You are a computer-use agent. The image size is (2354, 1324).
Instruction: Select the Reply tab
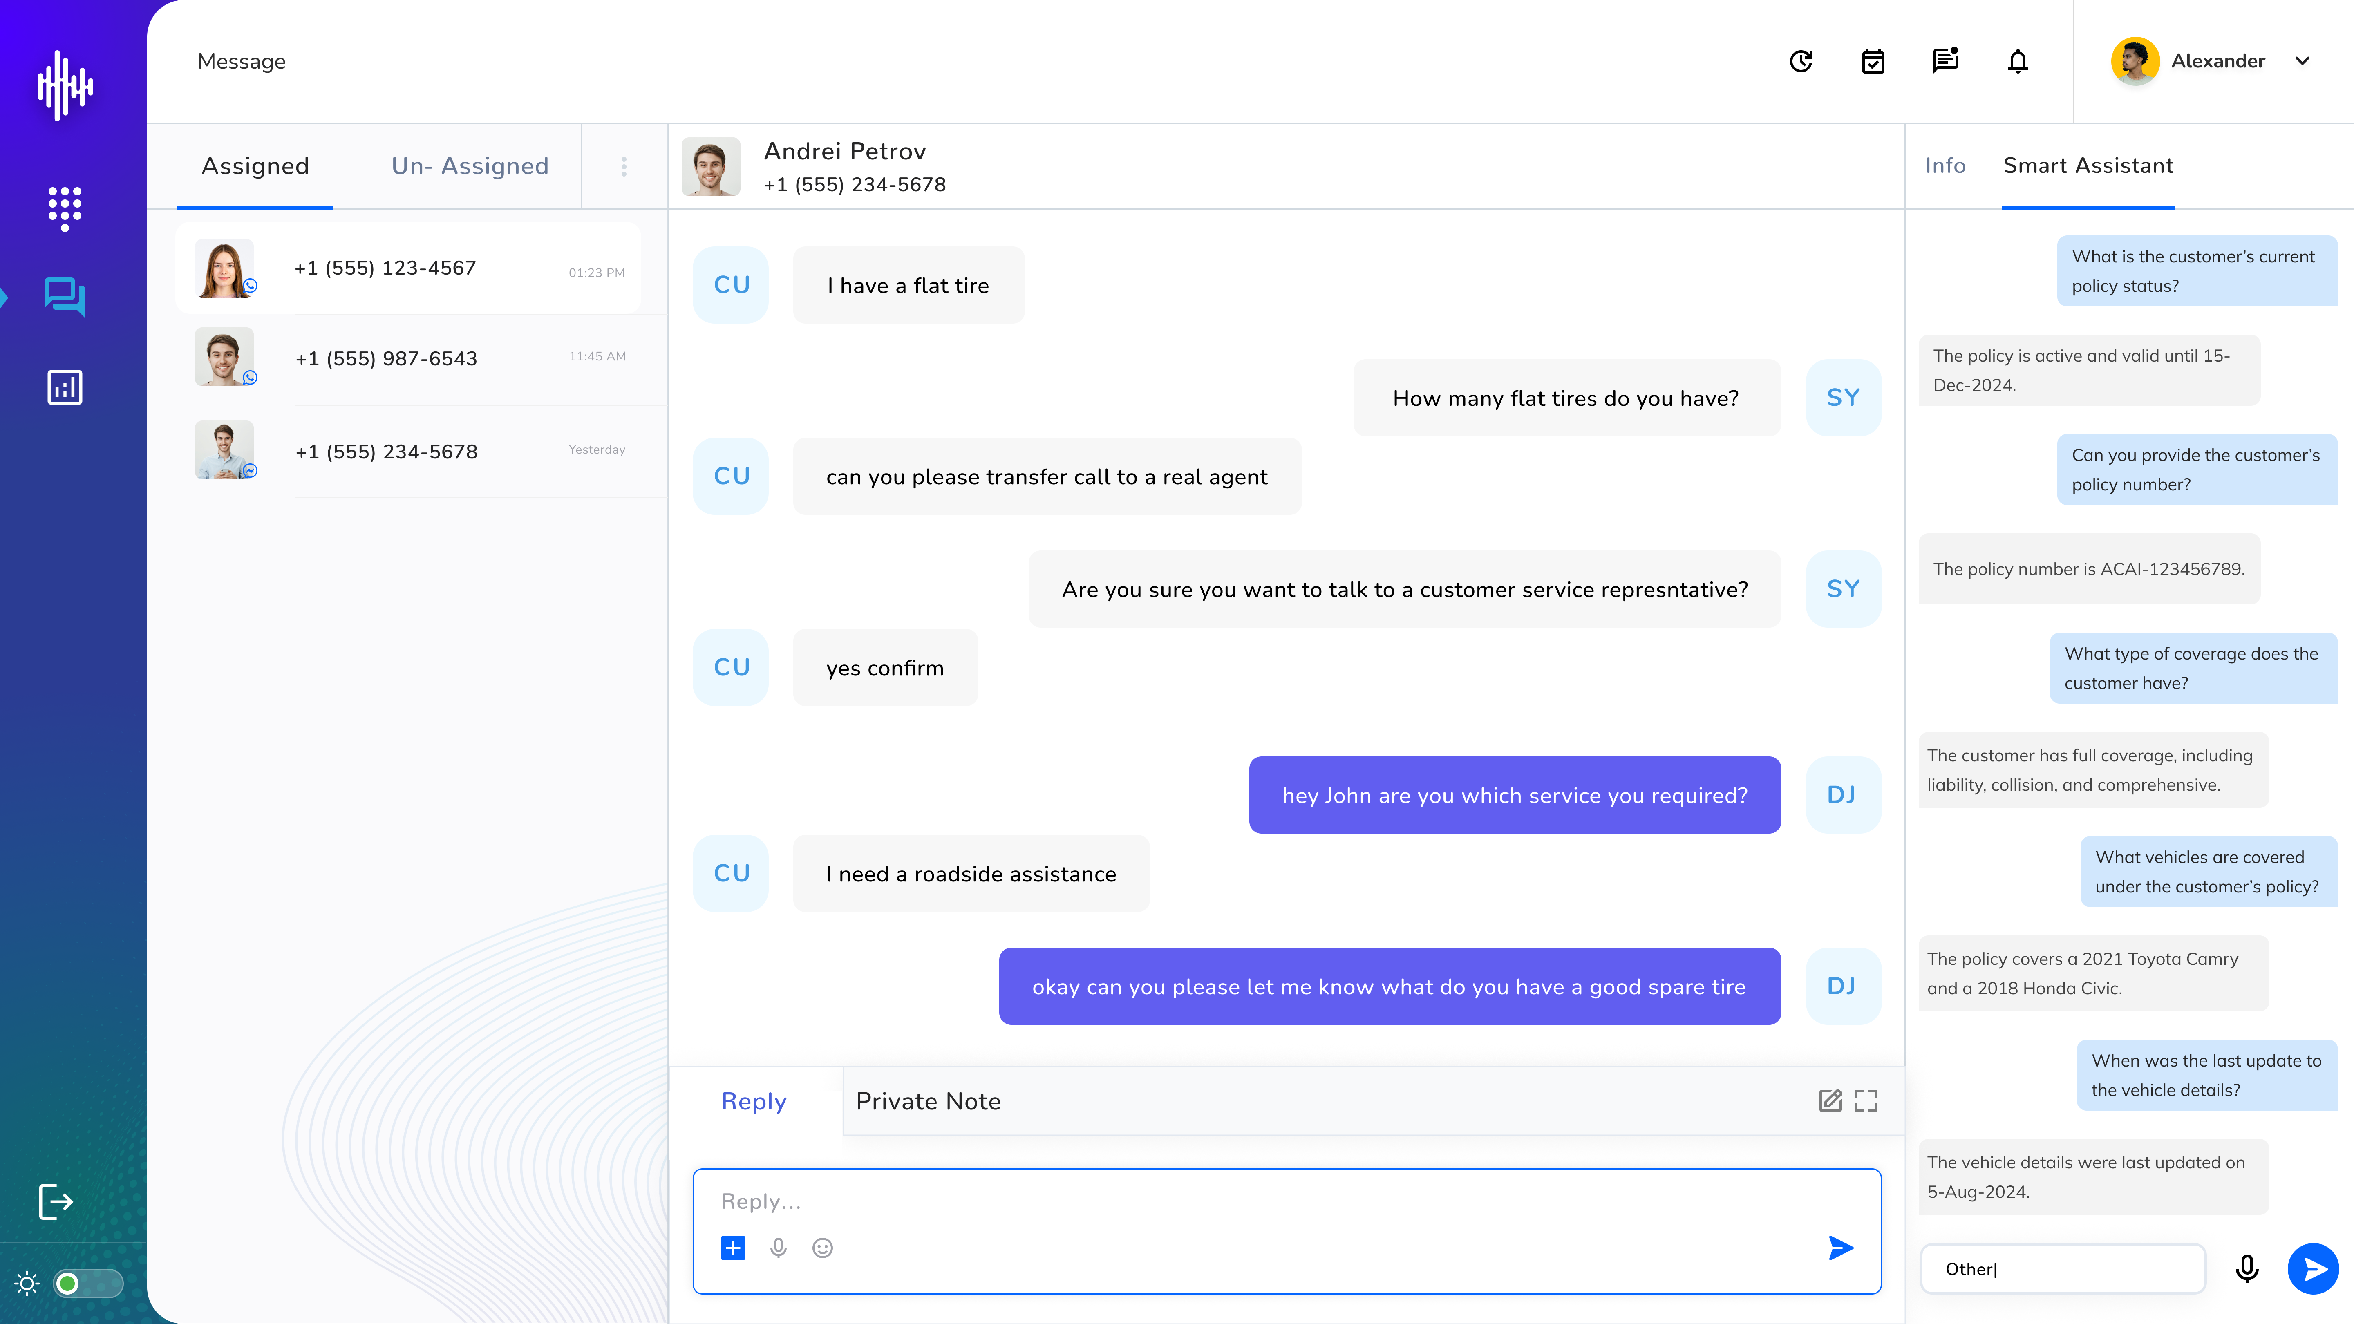tap(754, 1101)
